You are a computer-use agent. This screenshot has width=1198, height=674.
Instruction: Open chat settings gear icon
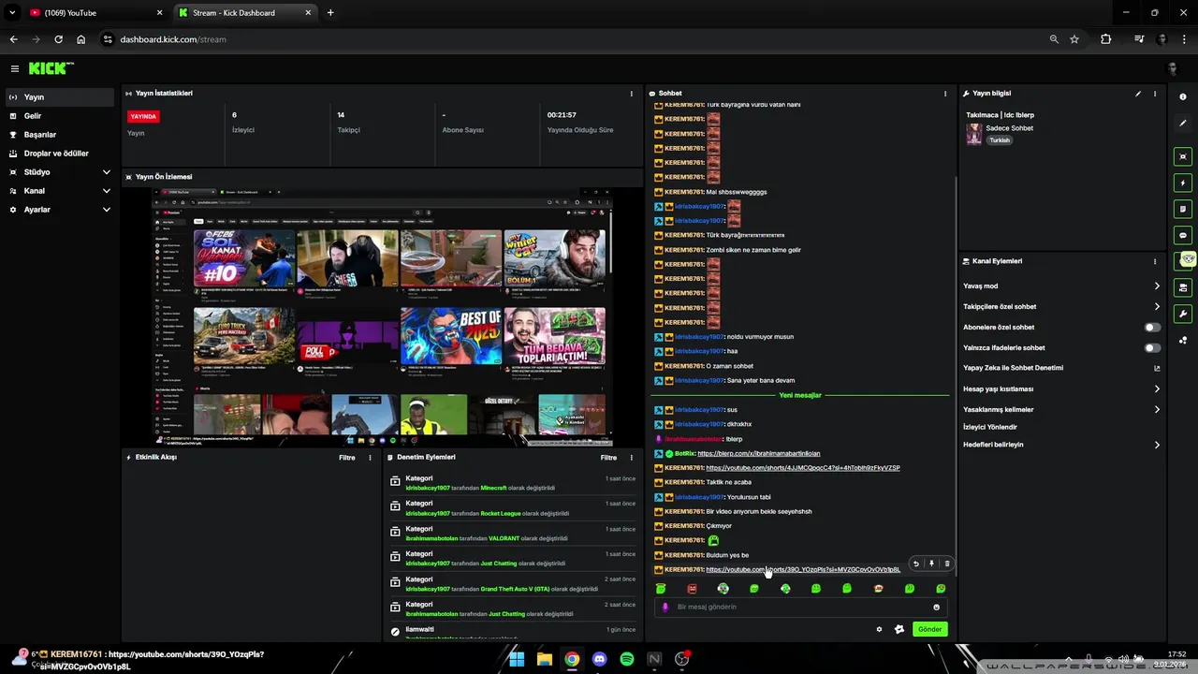coord(879,629)
